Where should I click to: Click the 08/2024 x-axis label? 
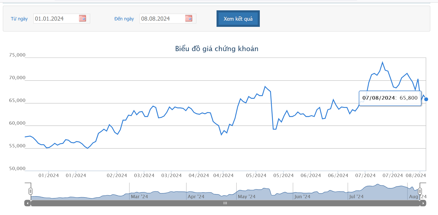point(416,176)
